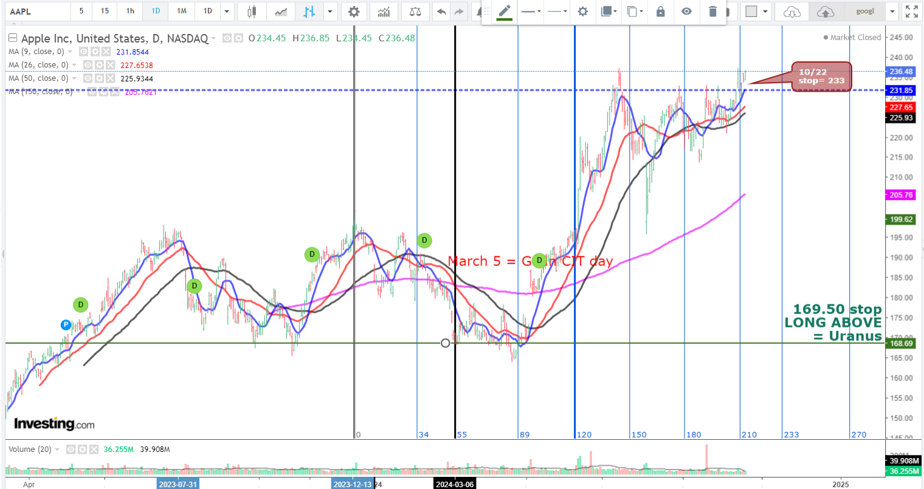Remove the MA 26 indicator
The height and width of the screenshot is (489, 924).
110,65
